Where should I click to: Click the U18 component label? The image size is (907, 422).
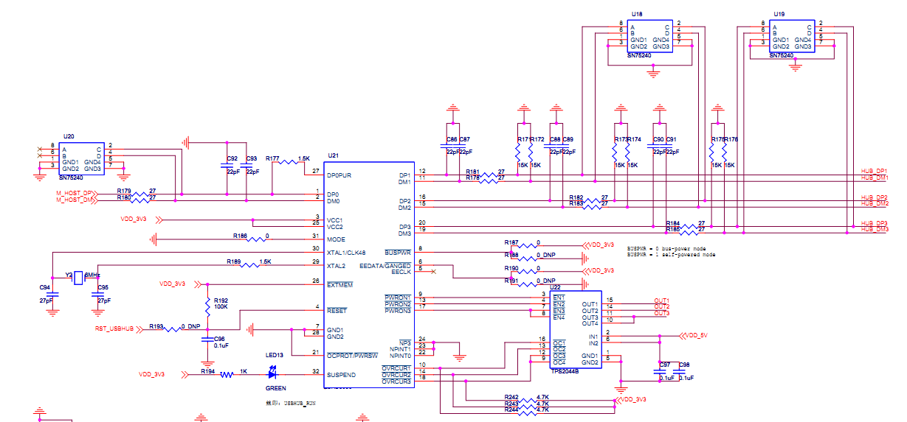(x=637, y=14)
